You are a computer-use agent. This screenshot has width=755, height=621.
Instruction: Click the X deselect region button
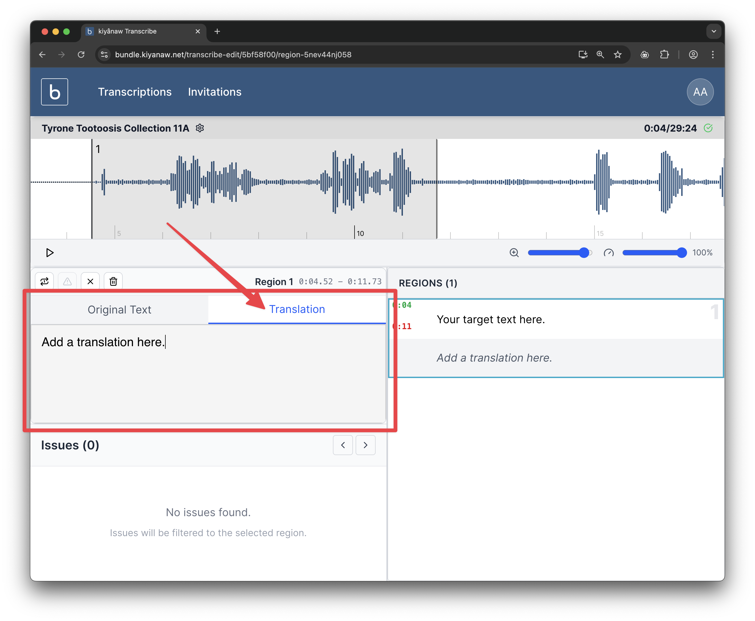[x=91, y=282]
